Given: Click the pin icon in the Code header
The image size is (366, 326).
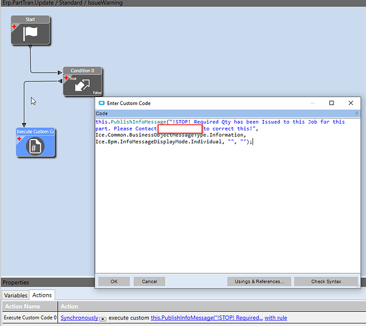Looking at the screenshot, I should tap(356, 113).
